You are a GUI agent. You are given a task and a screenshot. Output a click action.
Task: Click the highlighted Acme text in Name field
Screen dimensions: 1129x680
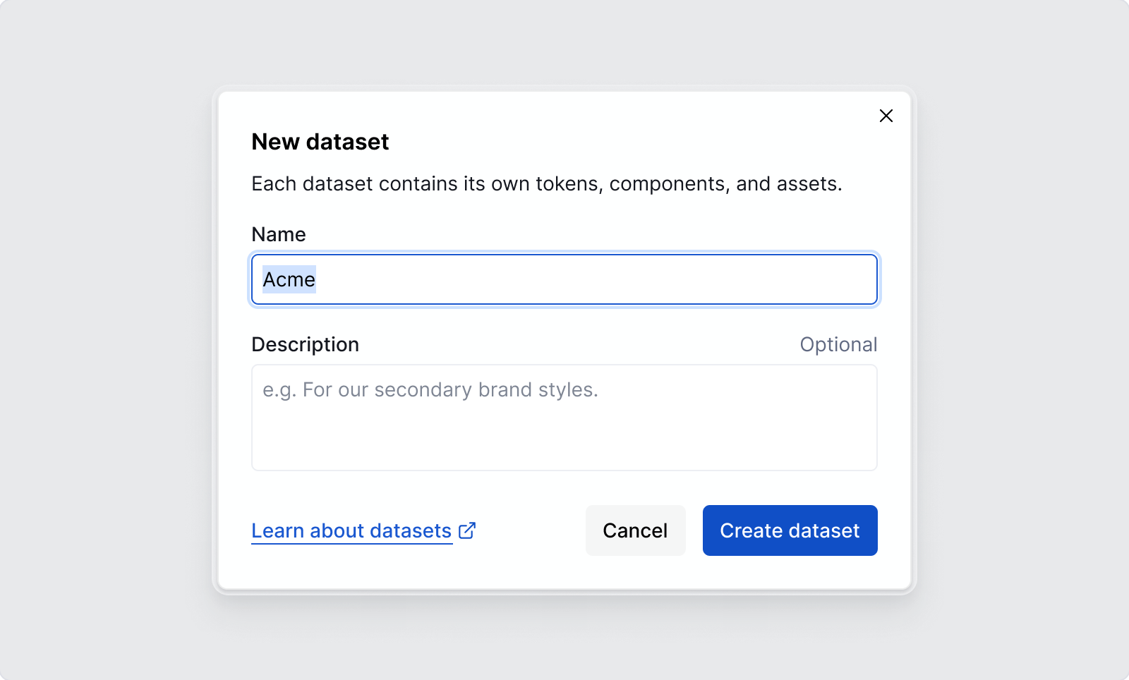289,279
